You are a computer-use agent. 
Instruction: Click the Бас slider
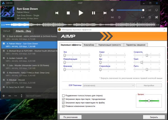coord(112,62)
